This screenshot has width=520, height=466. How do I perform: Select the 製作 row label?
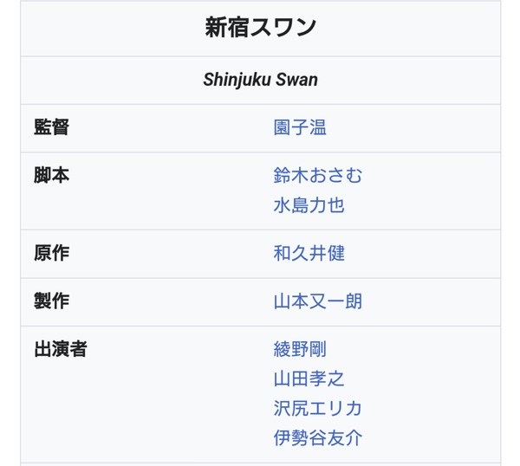coord(51,301)
